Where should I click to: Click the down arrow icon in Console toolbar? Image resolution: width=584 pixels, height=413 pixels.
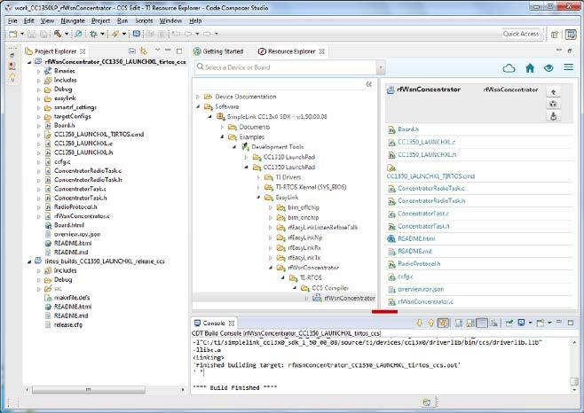point(420,323)
